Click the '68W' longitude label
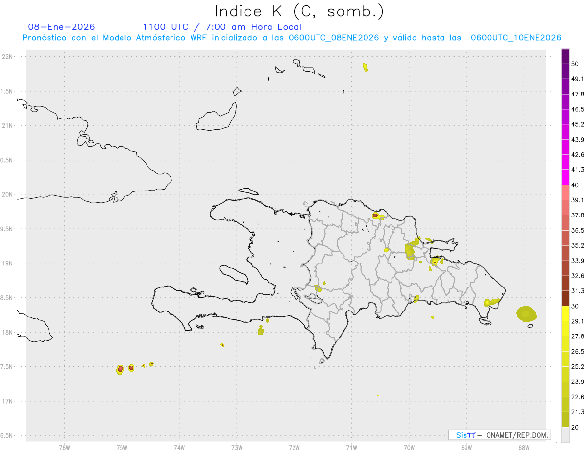Screen dimensions: 588x454 pyautogui.click(x=524, y=447)
